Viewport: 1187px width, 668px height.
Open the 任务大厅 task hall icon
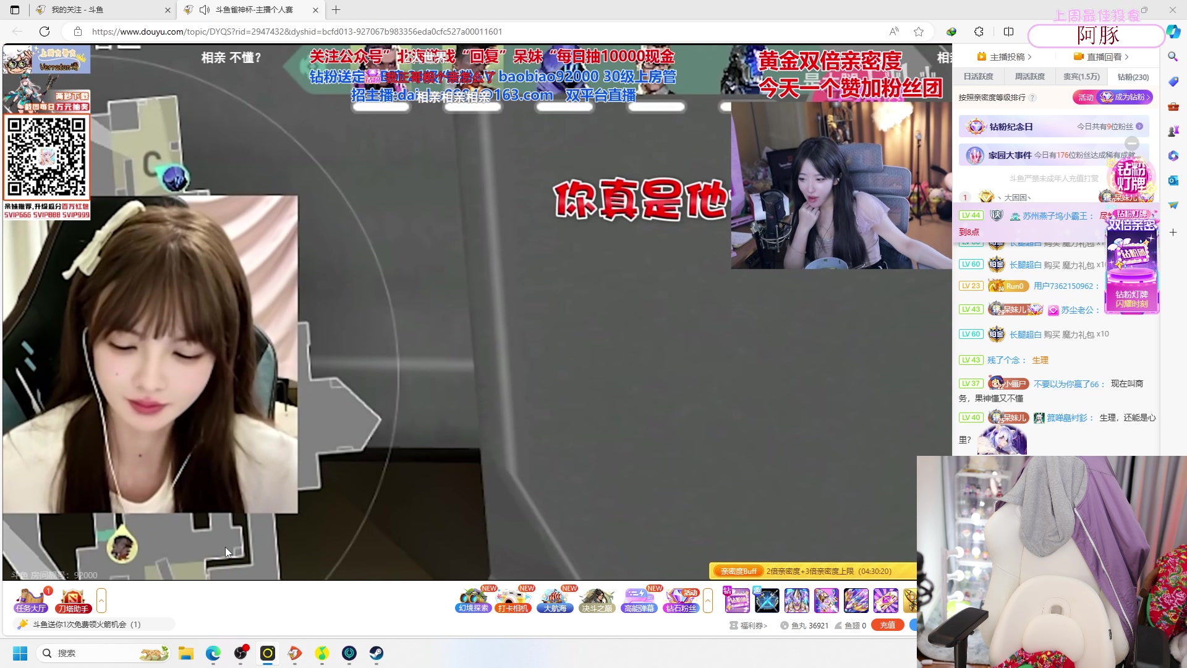[32, 600]
